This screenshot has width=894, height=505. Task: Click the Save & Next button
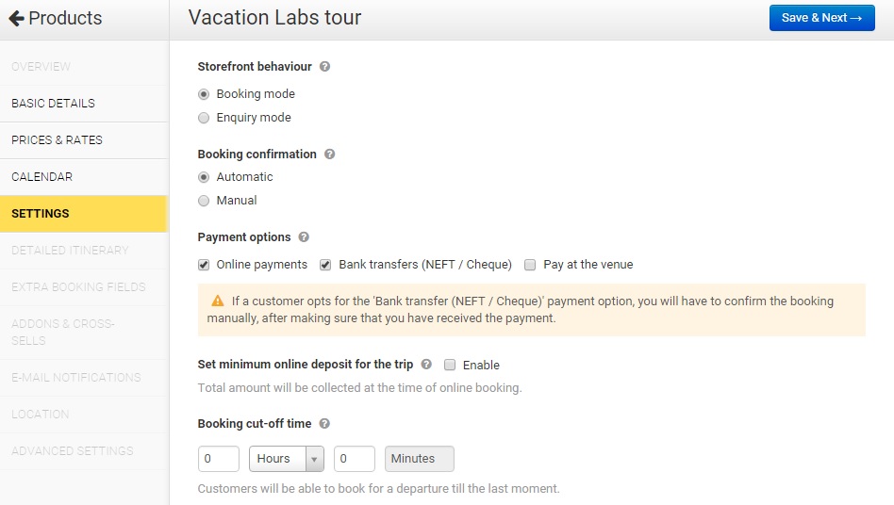pyautogui.click(x=821, y=18)
